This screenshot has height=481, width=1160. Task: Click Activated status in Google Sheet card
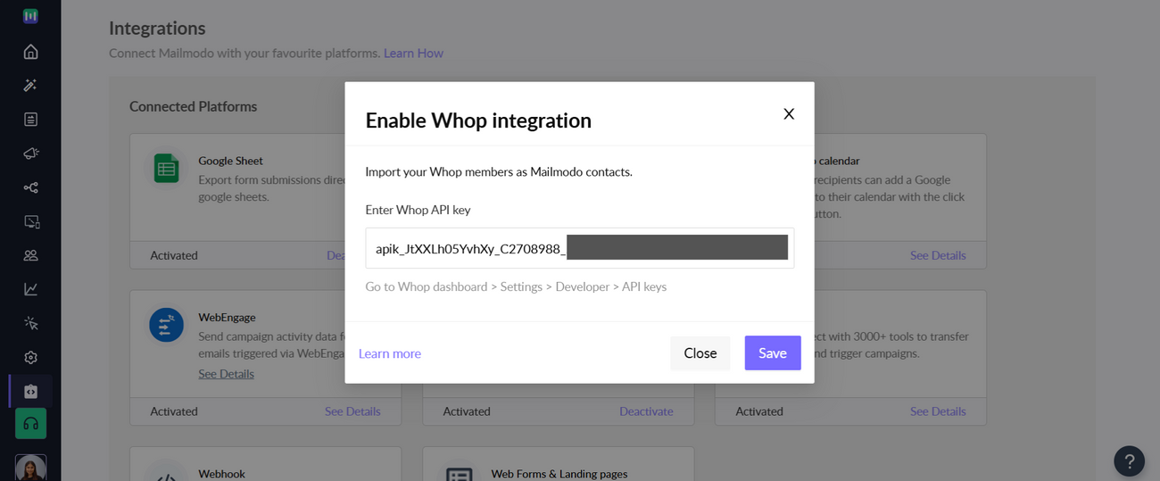click(174, 255)
